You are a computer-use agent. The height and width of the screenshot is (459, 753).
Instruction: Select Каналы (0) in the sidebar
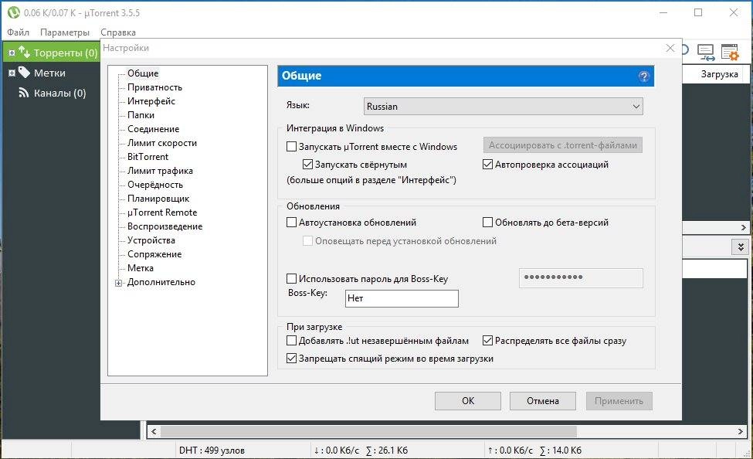point(59,93)
